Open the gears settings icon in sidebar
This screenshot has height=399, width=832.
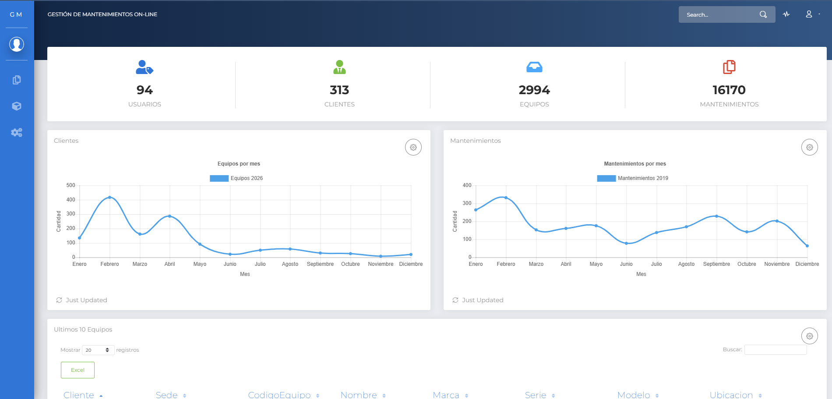pyautogui.click(x=17, y=132)
